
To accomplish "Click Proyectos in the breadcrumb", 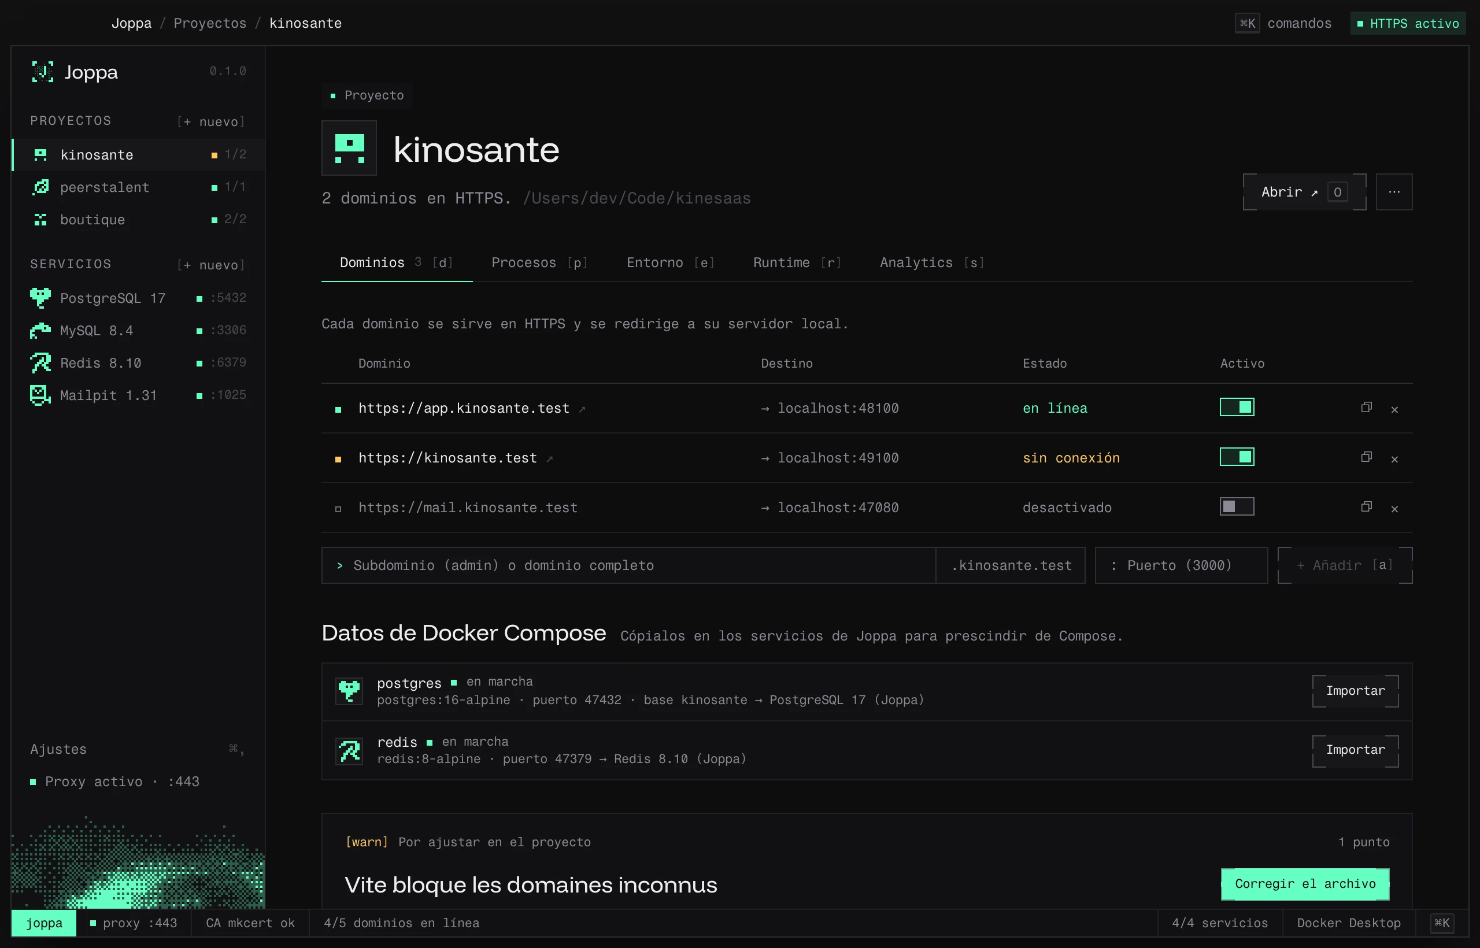I will coord(210,23).
